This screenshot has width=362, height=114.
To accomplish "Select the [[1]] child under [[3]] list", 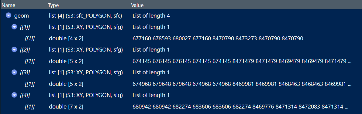I will pyautogui.click(x=30, y=84).
